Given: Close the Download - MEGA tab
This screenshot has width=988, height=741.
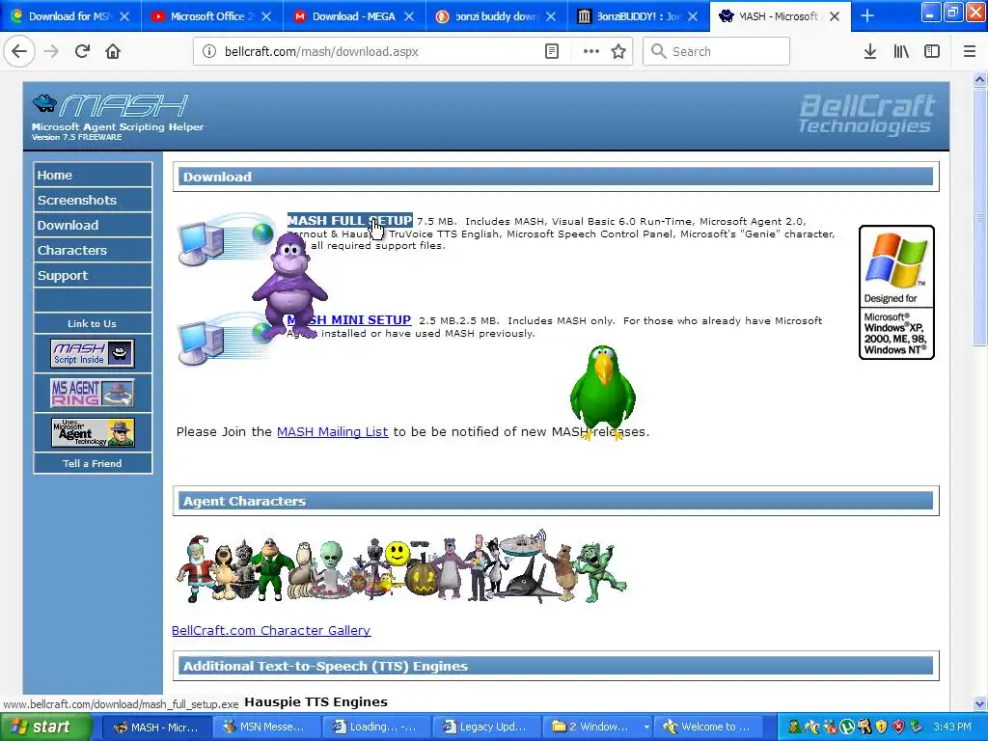Looking at the screenshot, I should point(409,16).
